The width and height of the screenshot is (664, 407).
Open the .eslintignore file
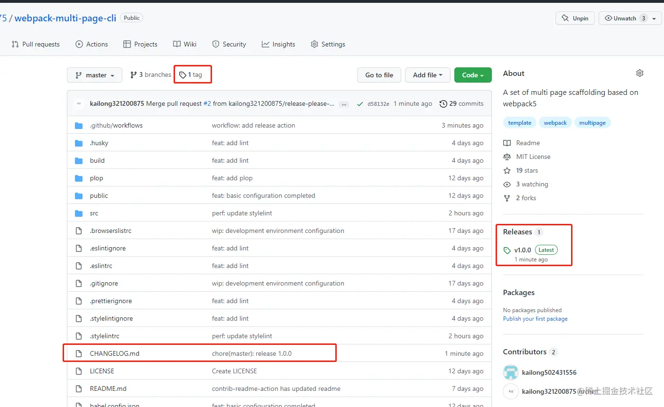(108, 248)
